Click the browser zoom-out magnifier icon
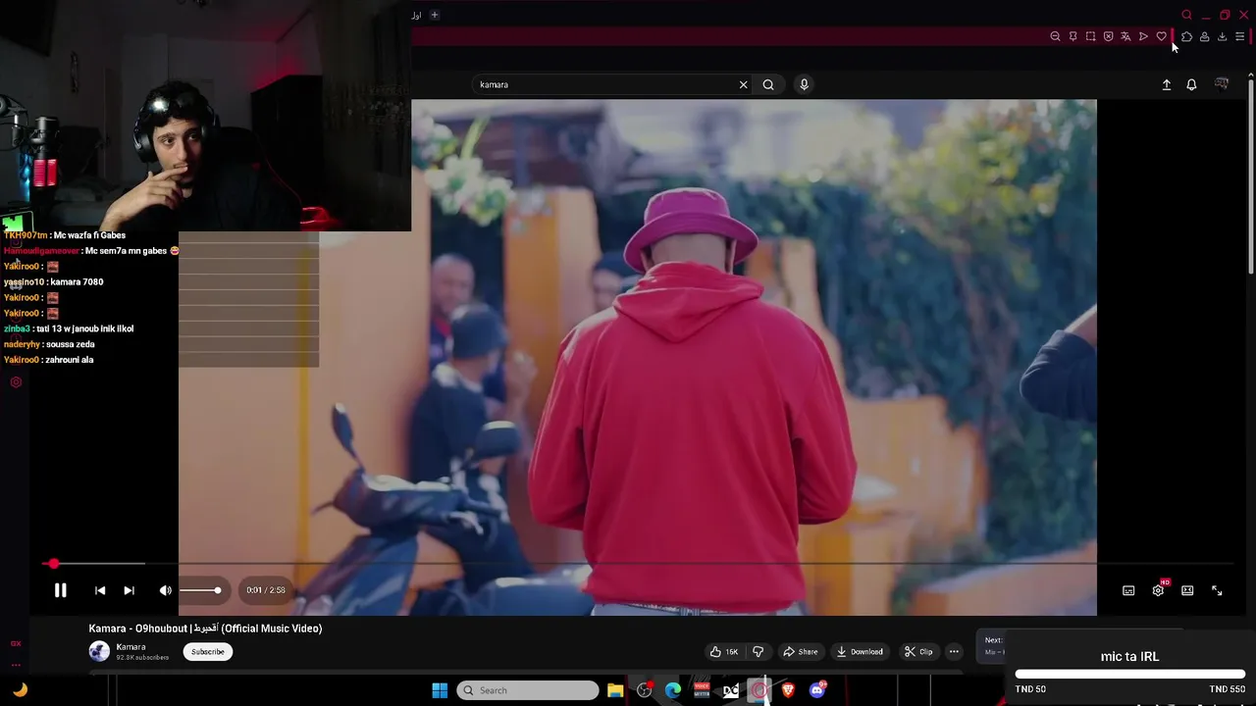Image resolution: width=1256 pixels, height=706 pixels. pyautogui.click(x=1055, y=36)
